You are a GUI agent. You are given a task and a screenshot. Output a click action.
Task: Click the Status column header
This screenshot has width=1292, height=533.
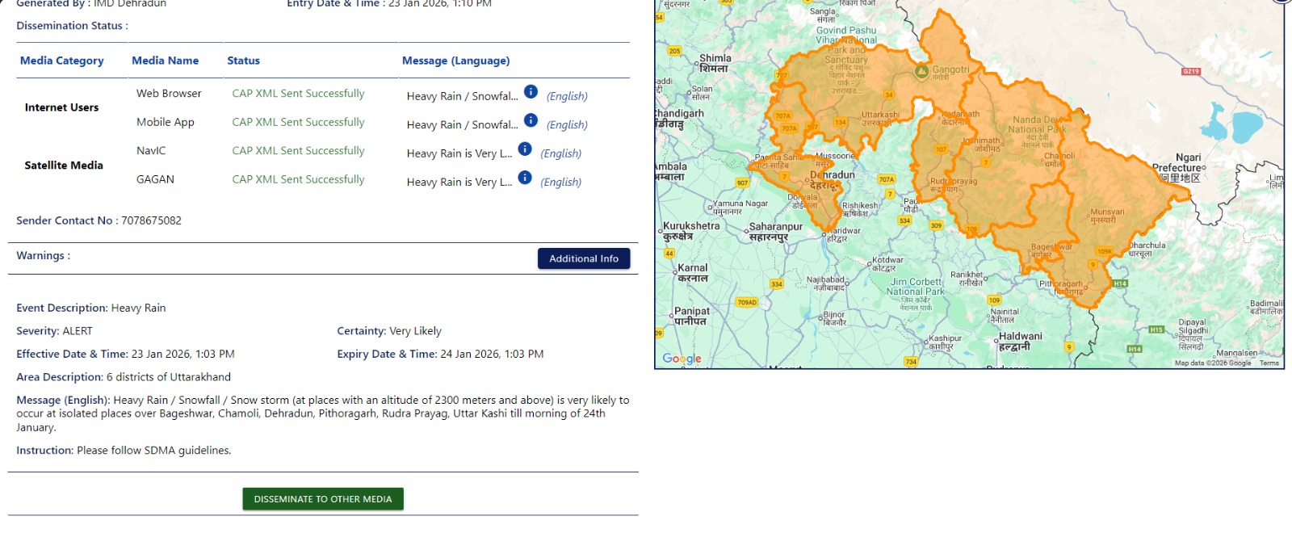[x=243, y=61]
